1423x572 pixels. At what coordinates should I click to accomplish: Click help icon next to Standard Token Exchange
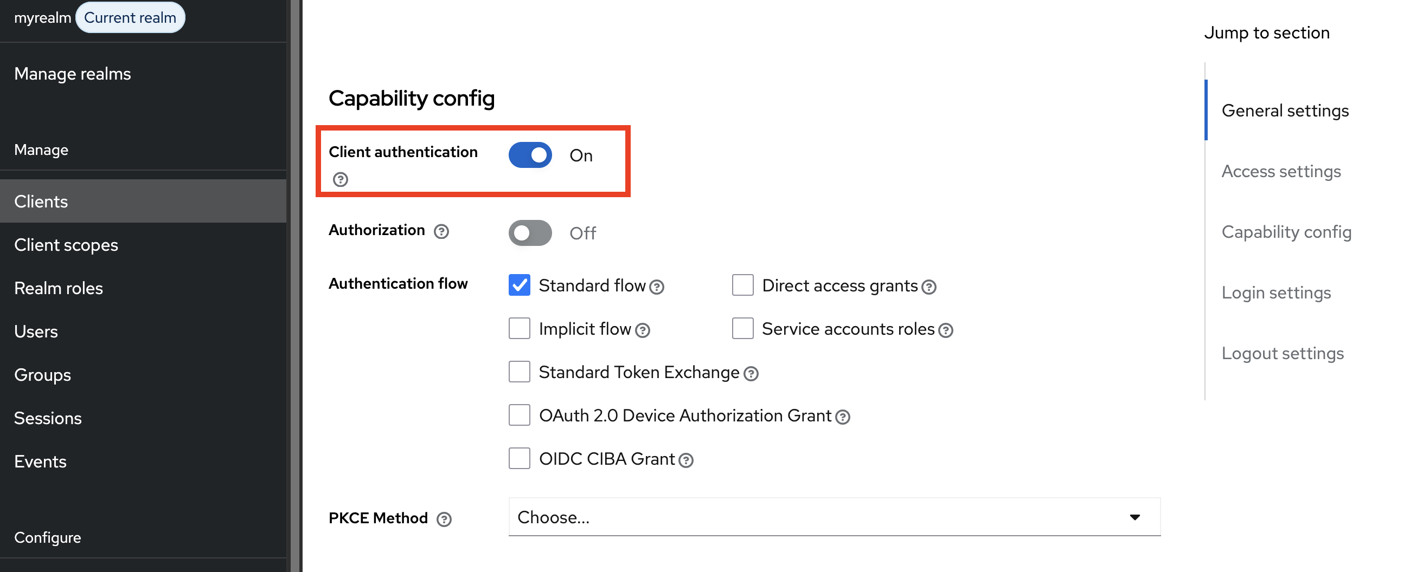[x=750, y=374]
